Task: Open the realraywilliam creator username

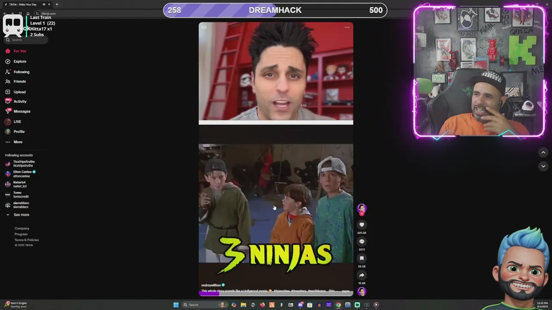Action: [211, 285]
